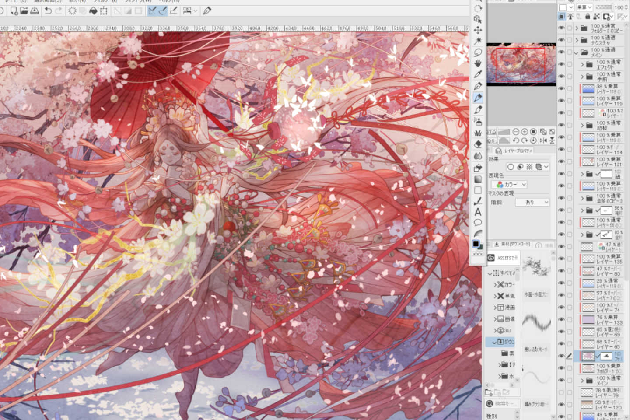Click the Undo arrow in the top toolbar
Screen dimensions: 630x420
pos(48,11)
